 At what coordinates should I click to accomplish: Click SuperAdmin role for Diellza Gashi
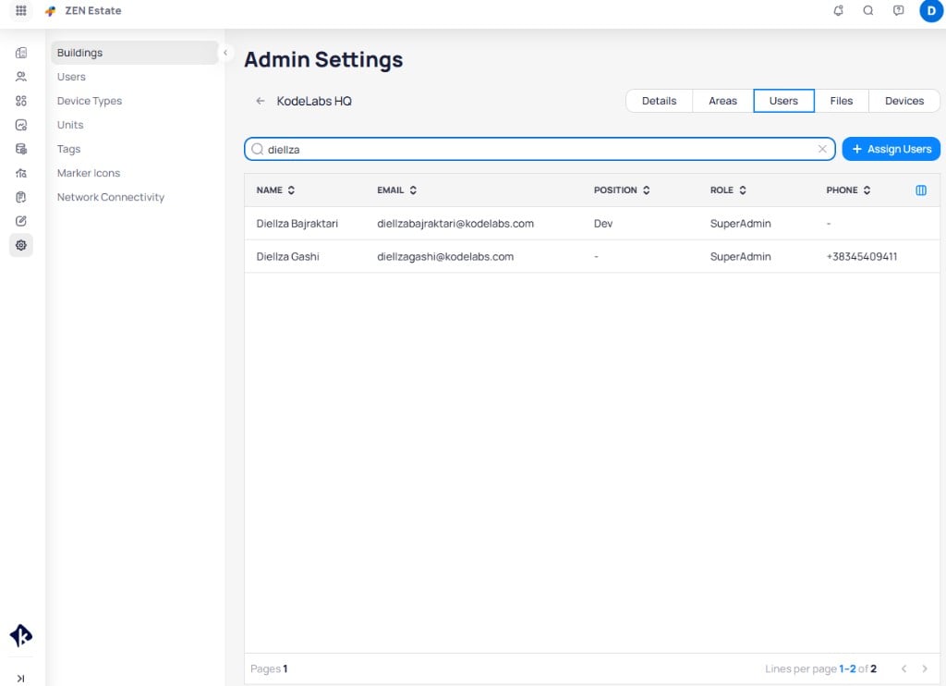point(740,257)
